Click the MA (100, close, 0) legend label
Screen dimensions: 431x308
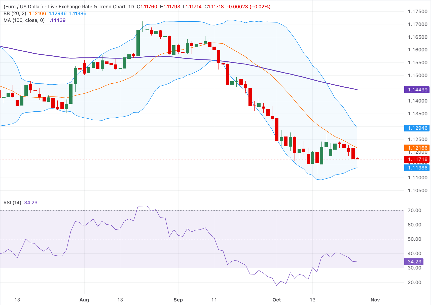24,20
